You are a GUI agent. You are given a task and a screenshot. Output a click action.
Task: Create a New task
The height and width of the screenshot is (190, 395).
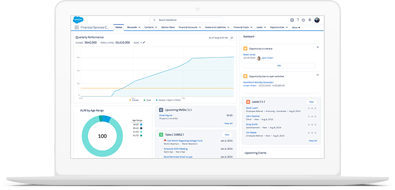coord(227,134)
